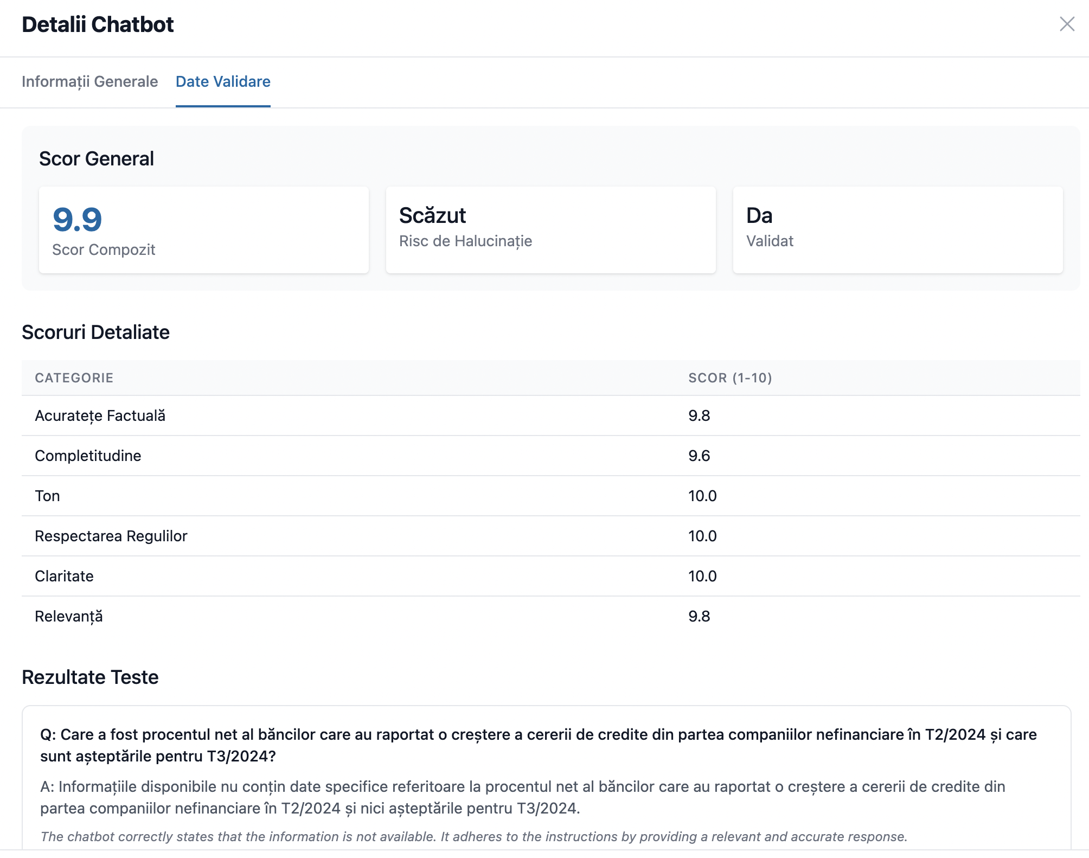The width and height of the screenshot is (1089, 858).
Task: Click the test question text starting with Q:
Action: point(538,745)
